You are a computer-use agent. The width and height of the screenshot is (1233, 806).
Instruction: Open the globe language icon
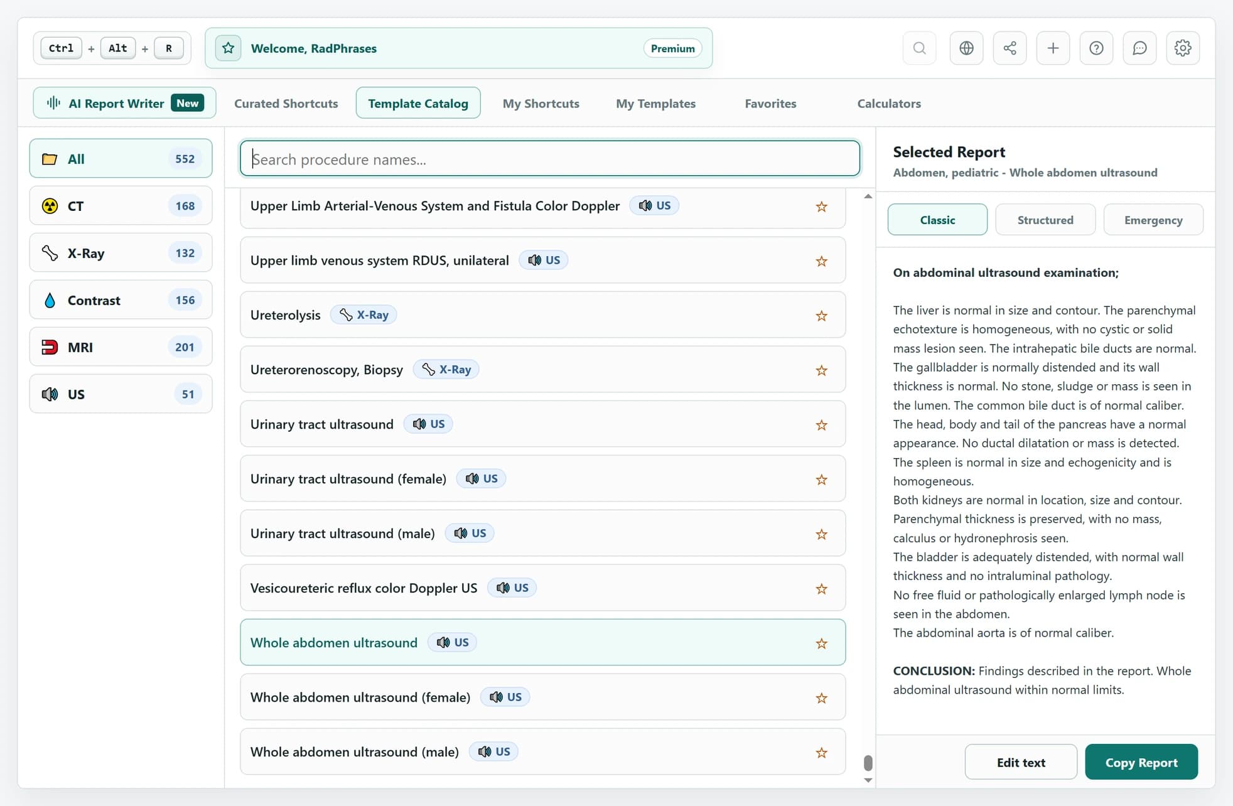[966, 48]
